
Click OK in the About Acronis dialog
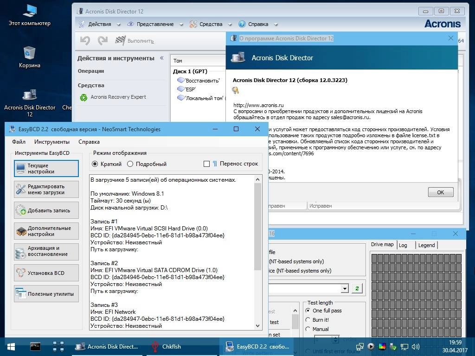[x=441, y=192]
